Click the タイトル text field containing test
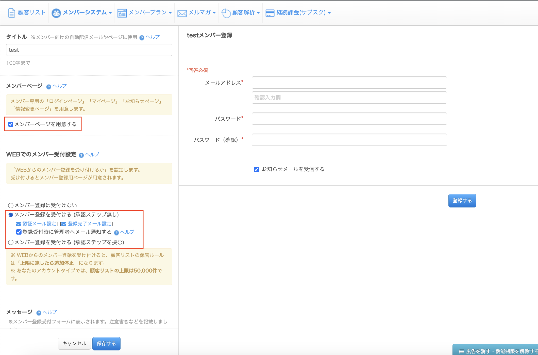The height and width of the screenshot is (355, 538). (89, 50)
